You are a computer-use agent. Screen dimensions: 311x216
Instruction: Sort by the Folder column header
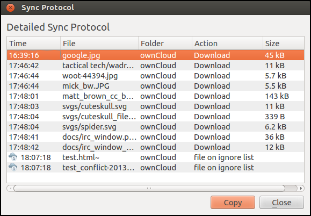click(165, 43)
